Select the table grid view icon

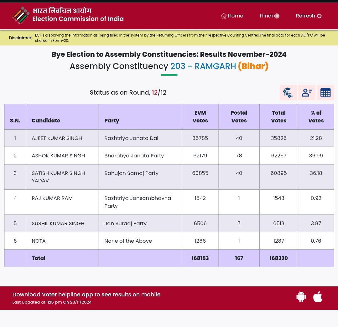click(325, 93)
